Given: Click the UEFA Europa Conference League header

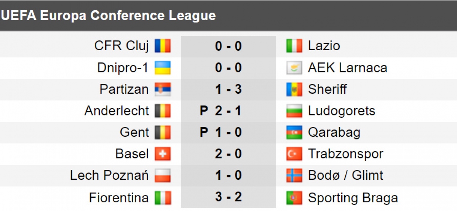Looking at the screenshot, I should [x=109, y=16].
